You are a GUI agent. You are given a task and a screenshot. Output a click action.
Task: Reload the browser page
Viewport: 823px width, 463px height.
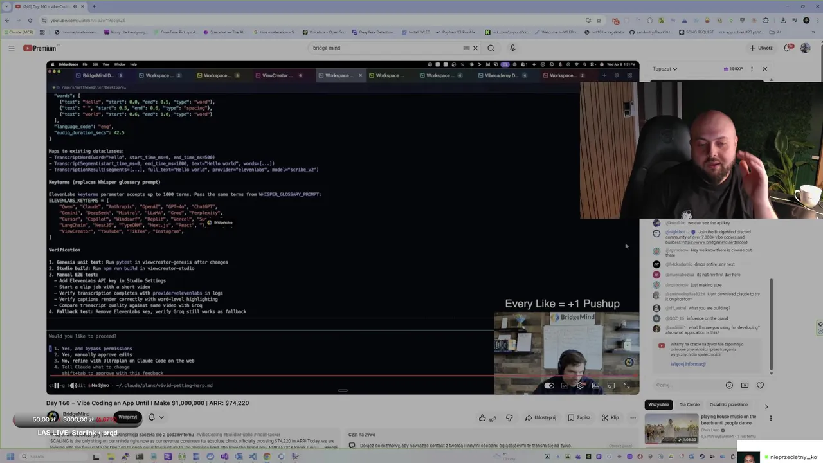coord(30,20)
